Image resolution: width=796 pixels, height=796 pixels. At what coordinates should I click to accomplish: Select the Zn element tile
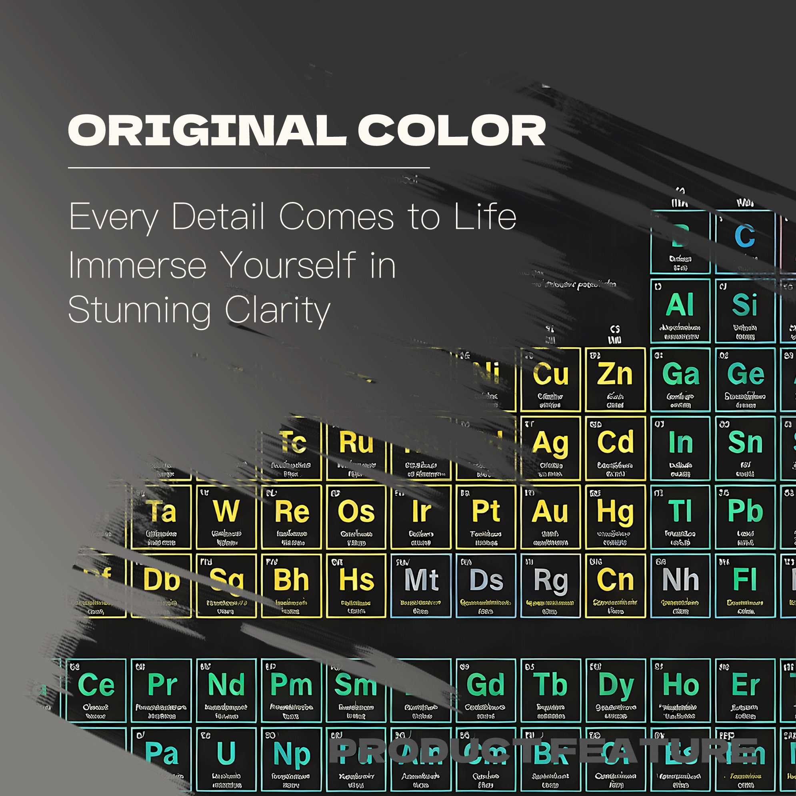(616, 380)
